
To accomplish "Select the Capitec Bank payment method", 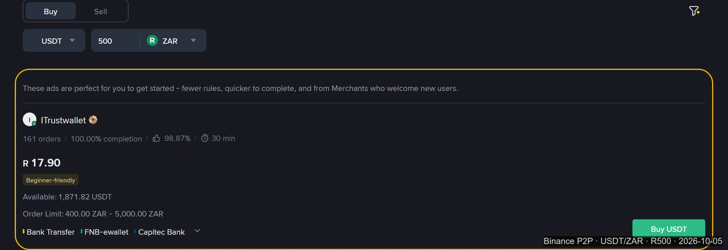I will pyautogui.click(x=162, y=232).
